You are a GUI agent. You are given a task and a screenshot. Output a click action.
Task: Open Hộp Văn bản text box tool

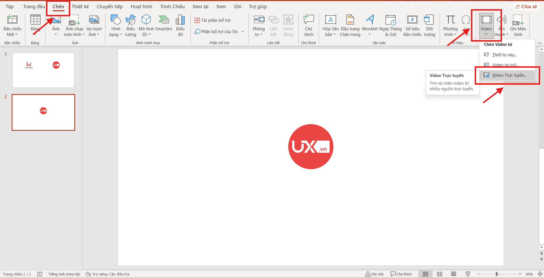(x=330, y=20)
